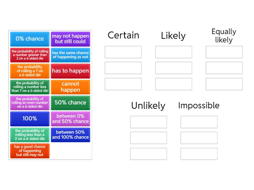Screen dimensions: 254x190
Task: Select the blue '100%' tile
Action: click(x=30, y=119)
